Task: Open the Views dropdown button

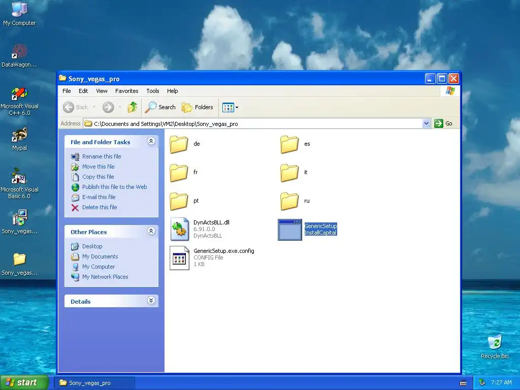Action: click(230, 107)
